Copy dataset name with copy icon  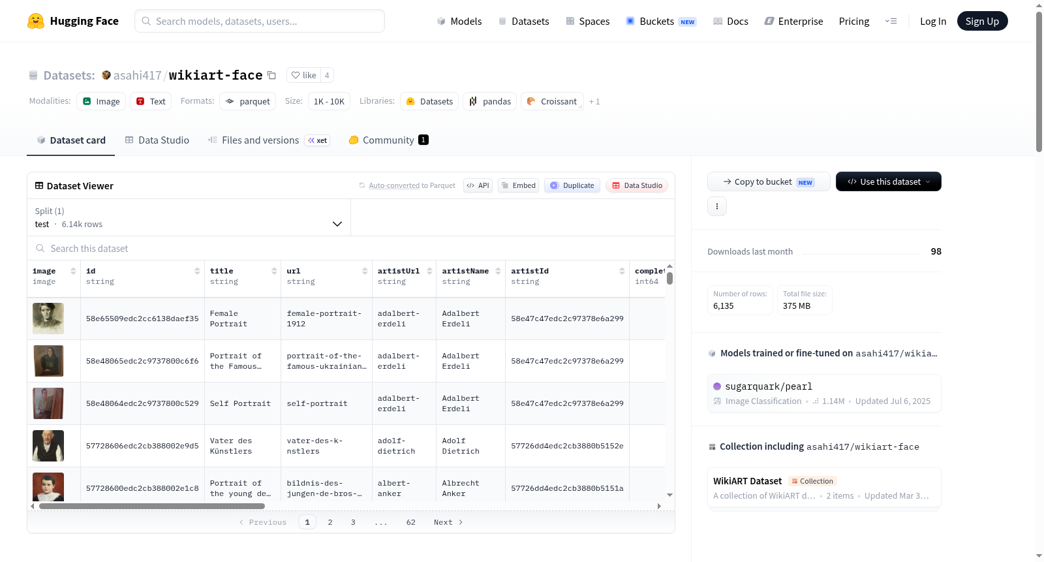click(271, 75)
